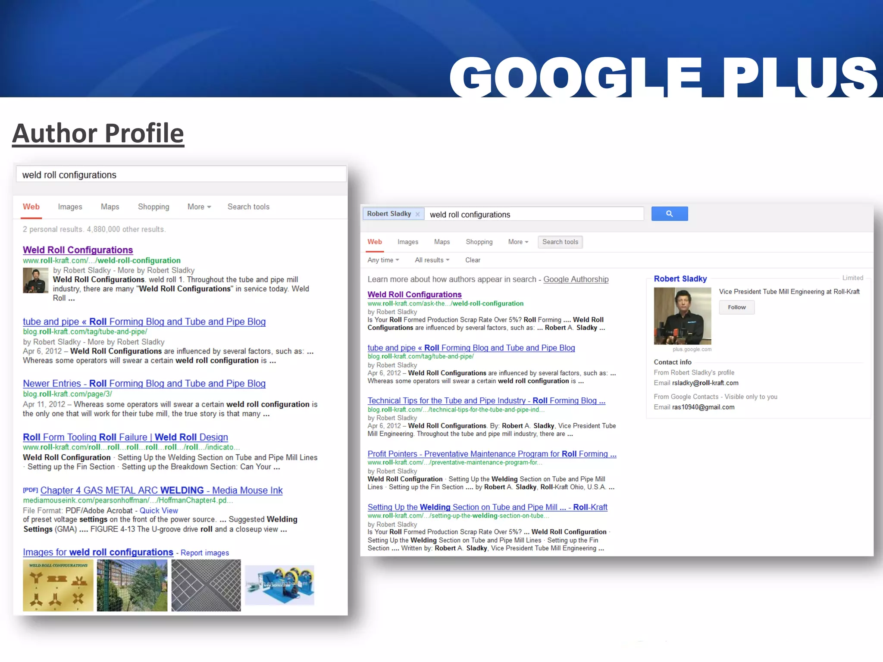
Task: Click the blue magnifier search button
Action: (x=669, y=214)
